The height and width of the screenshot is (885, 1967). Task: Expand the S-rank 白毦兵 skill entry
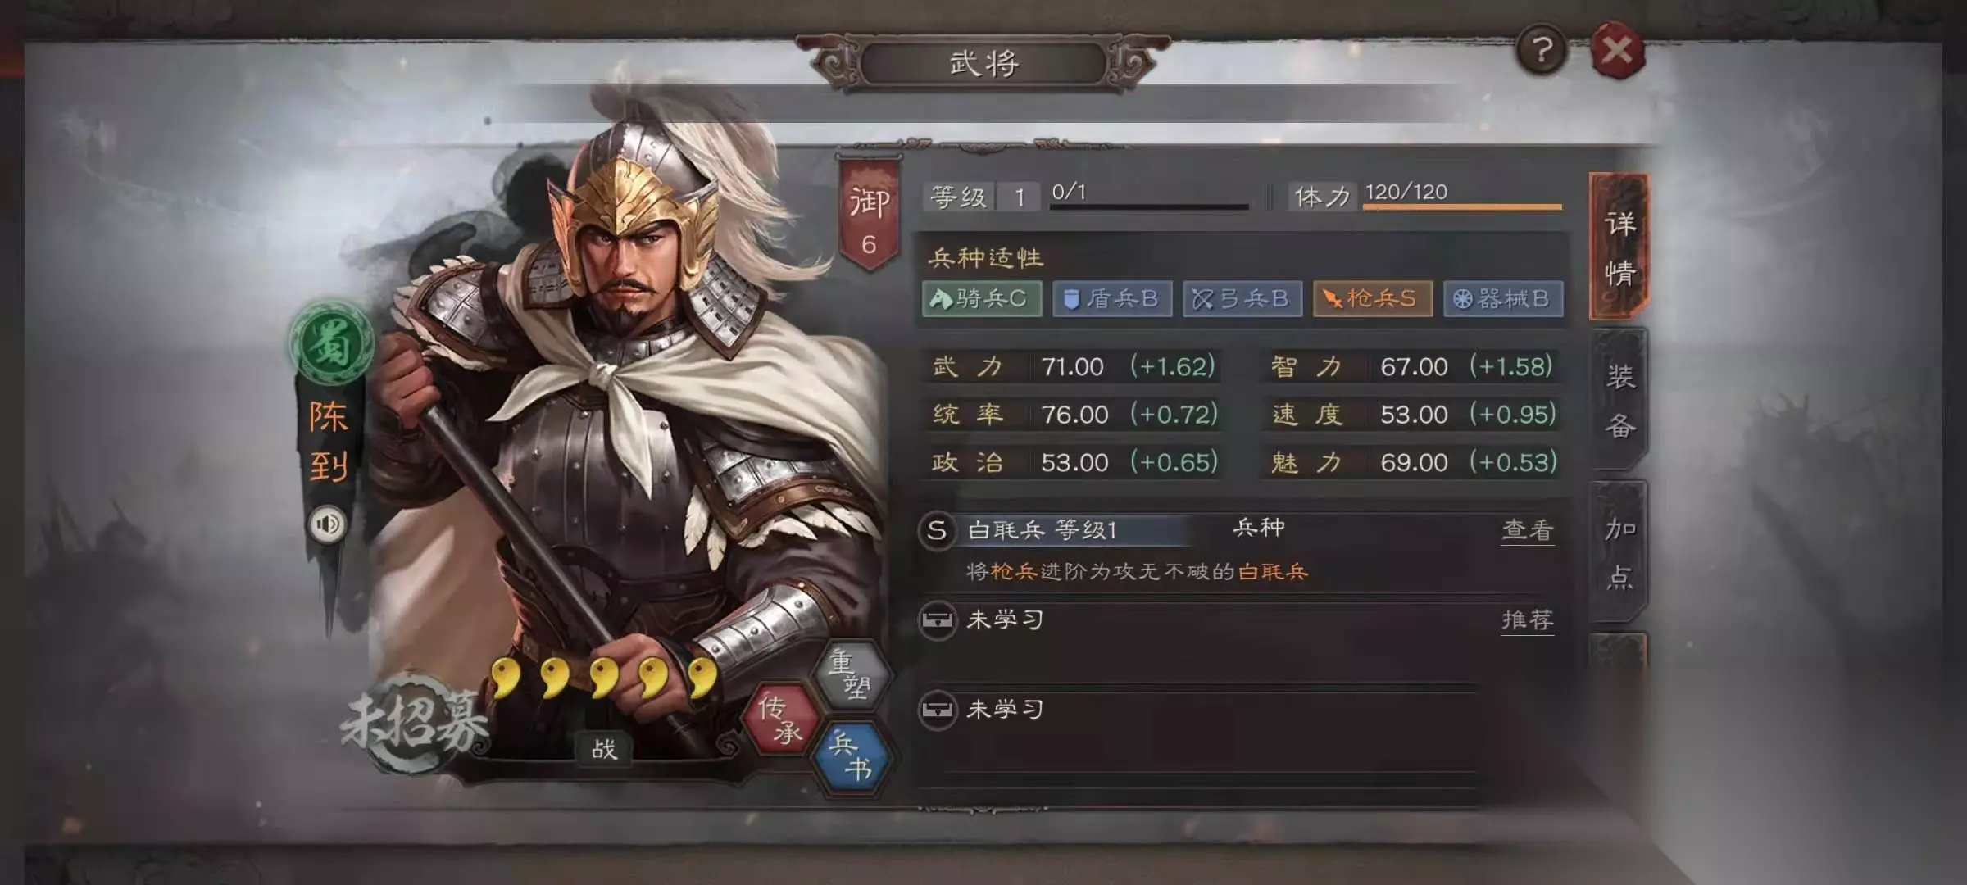(x=1238, y=550)
